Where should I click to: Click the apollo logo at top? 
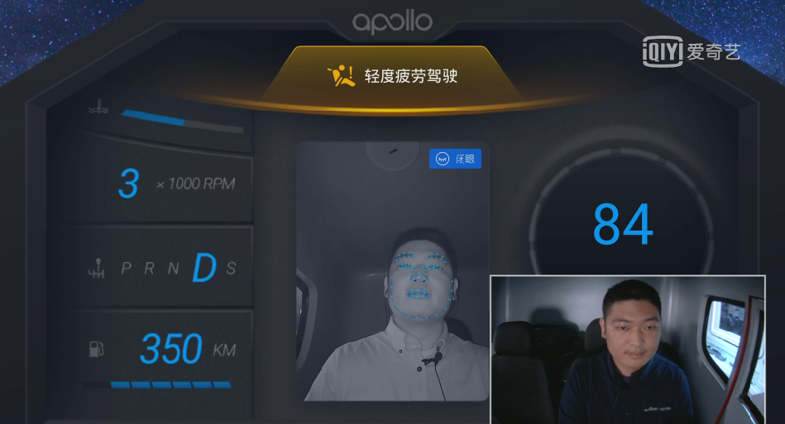click(392, 22)
